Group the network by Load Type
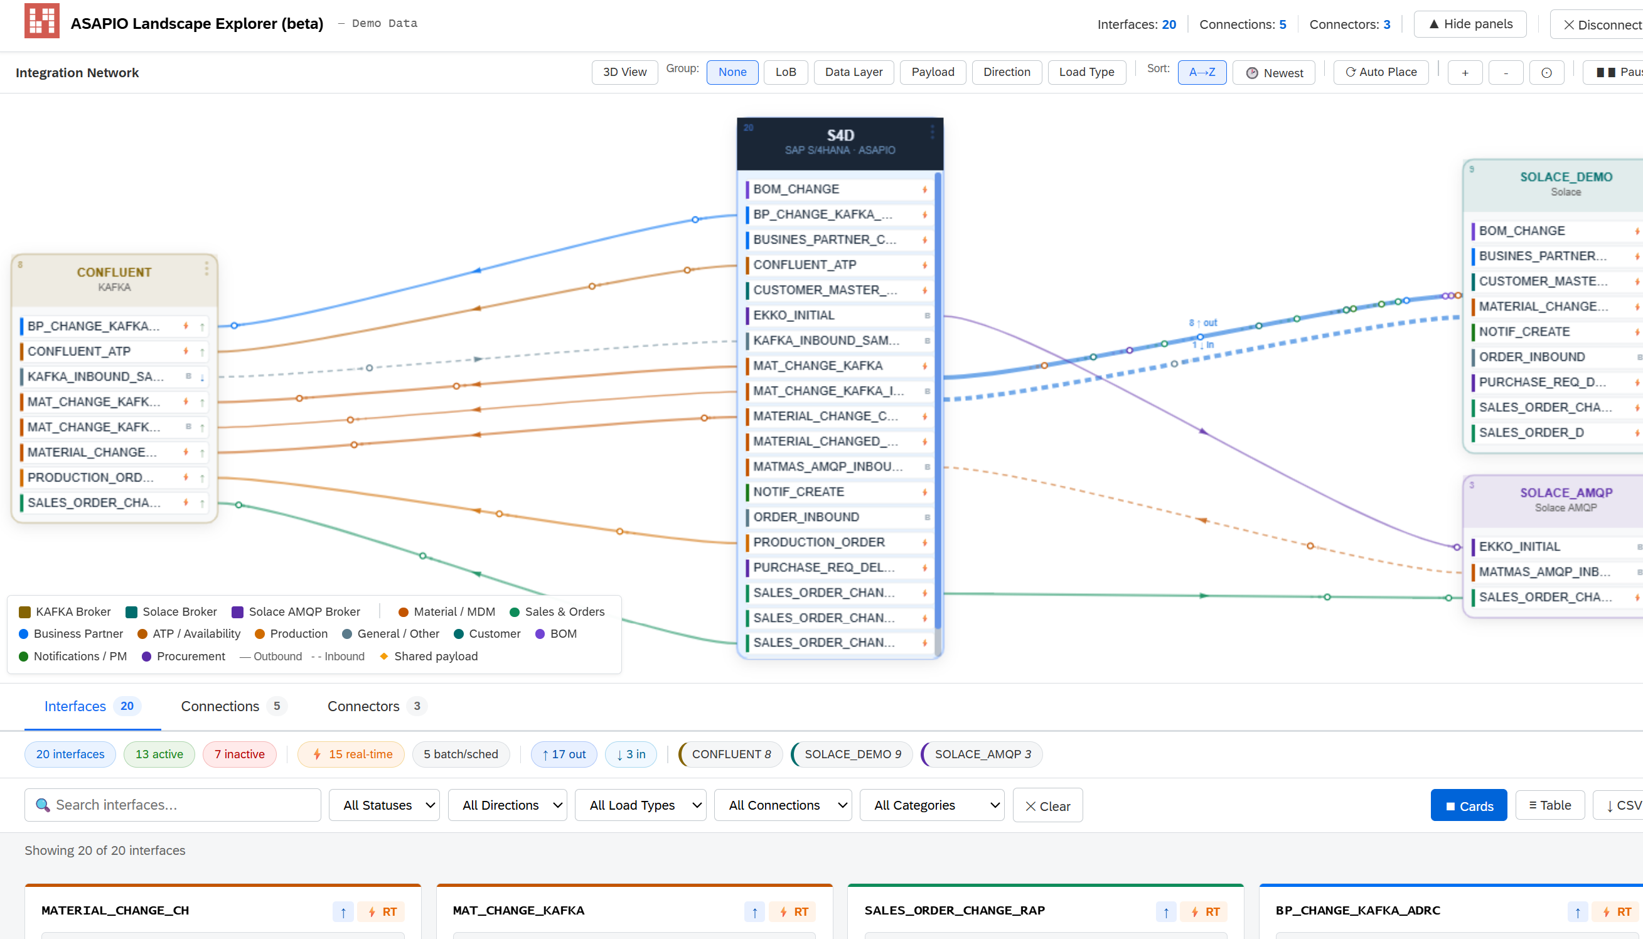1643x939 pixels. coord(1086,72)
